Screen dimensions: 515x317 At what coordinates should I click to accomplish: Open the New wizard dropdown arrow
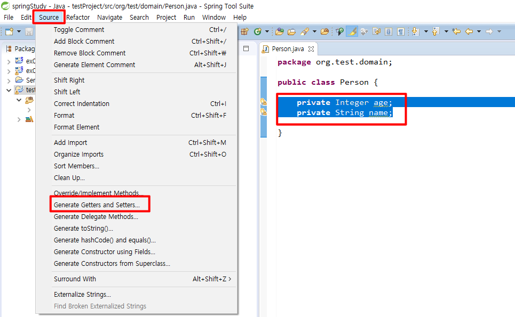click(x=19, y=31)
